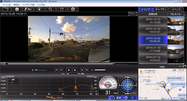Select trip 2015.12.13 15:10:30
The image size is (187, 101).
click(153, 21)
